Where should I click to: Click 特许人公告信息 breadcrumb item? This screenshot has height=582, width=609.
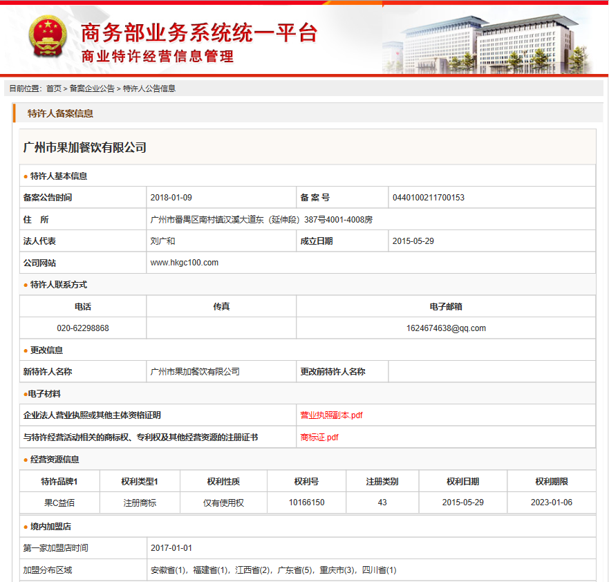tap(149, 88)
